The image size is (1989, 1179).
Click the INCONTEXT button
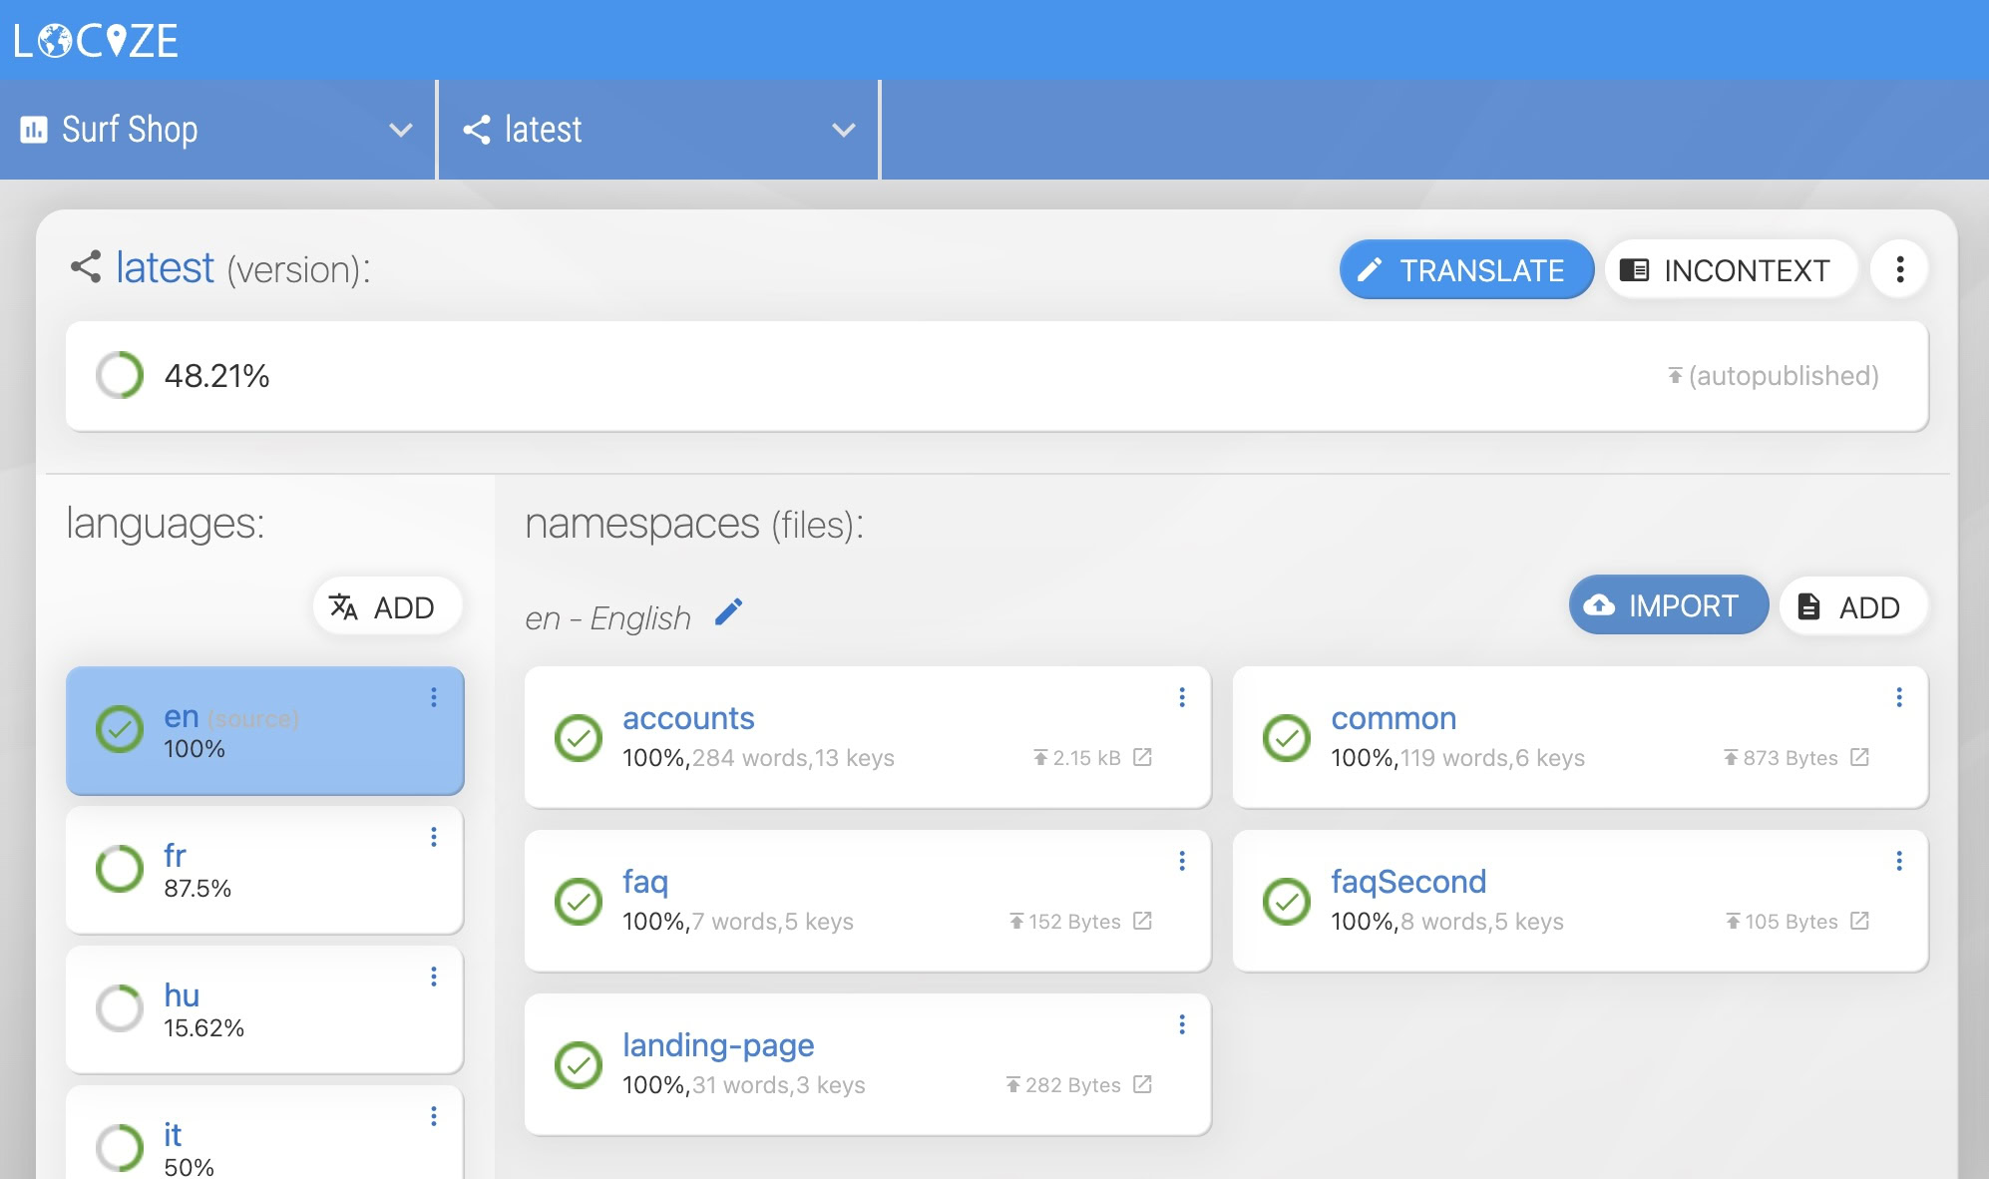[x=1731, y=269]
